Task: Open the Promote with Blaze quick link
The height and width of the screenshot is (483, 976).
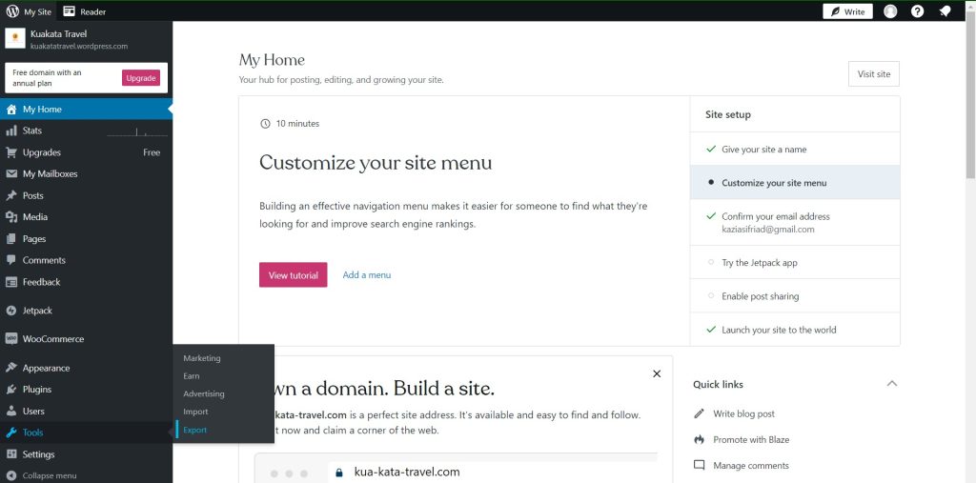Action: [x=751, y=439]
